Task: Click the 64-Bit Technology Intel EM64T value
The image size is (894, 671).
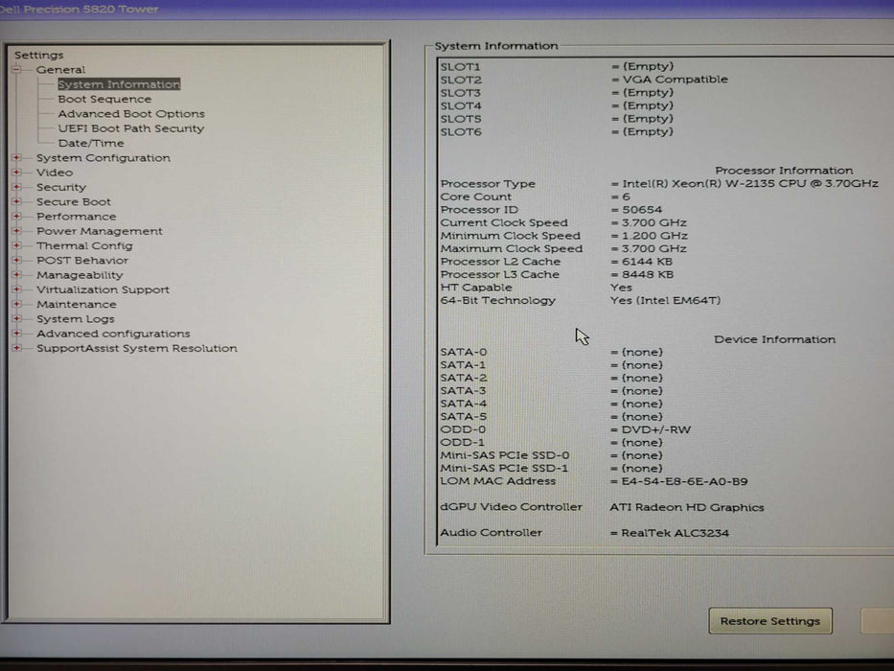Action: coord(665,300)
